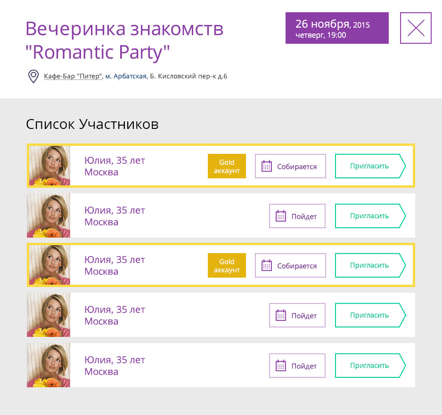The height and width of the screenshot is (415, 442).
Task: Invite the second participant with Пригласить
Action: point(370,216)
